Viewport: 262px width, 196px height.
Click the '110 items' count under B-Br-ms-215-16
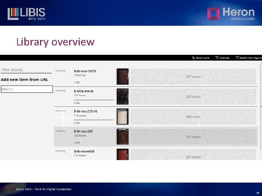80,115
